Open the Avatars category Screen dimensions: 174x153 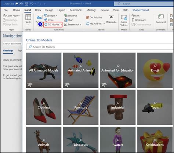tap(118, 140)
